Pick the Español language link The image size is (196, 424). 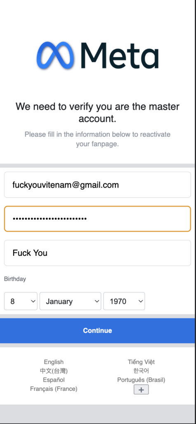coord(54,380)
